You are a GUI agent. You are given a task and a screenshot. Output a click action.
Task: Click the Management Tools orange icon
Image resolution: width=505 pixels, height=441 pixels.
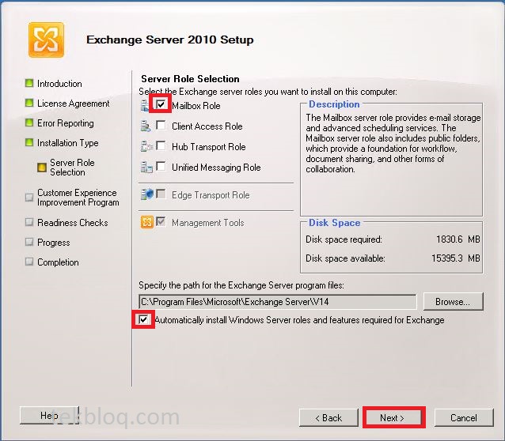pos(147,222)
